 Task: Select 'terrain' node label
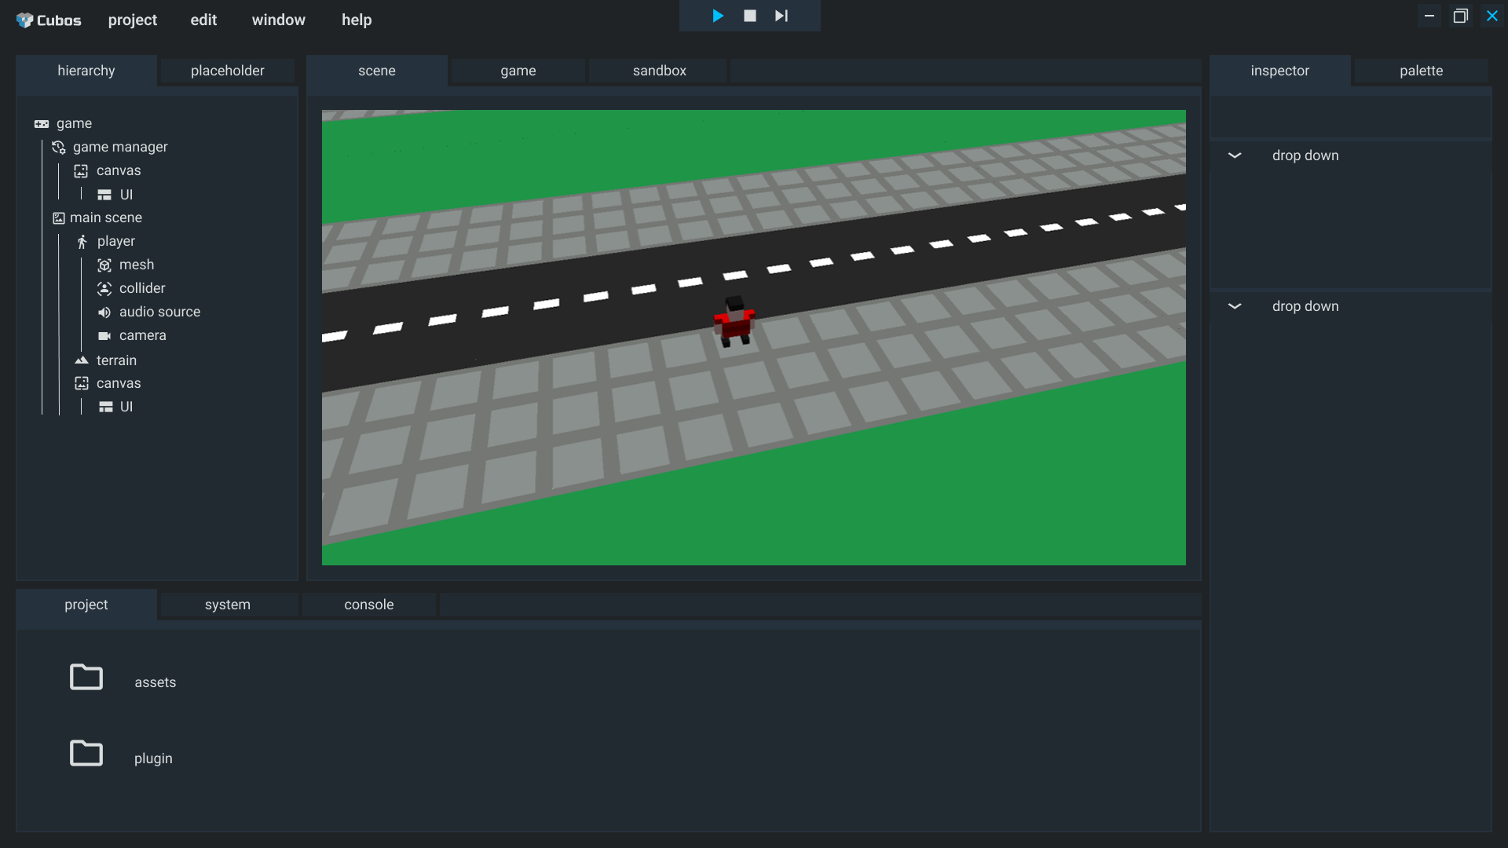pyautogui.click(x=116, y=360)
